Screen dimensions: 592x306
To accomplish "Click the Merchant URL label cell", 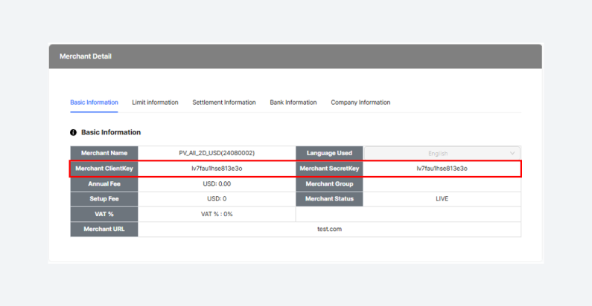I will coord(104,229).
